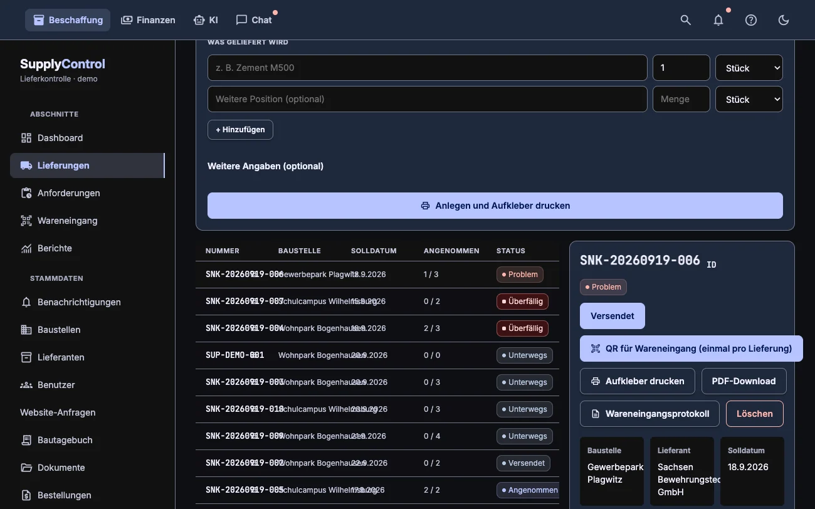The width and height of the screenshot is (815, 509).
Task: Open the first row Stück unit dropdown
Action: pyautogui.click(x=749, y=68)
